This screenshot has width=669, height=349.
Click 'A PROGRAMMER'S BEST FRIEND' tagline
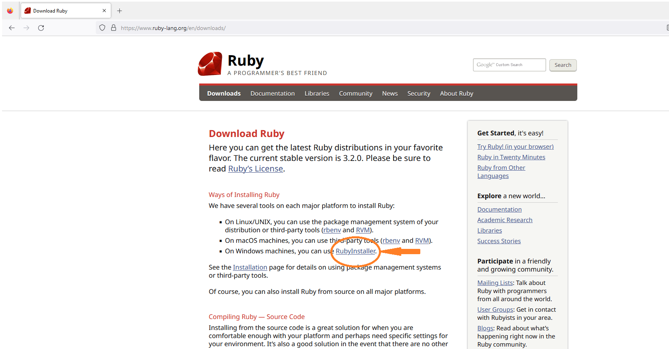point(277,73)
